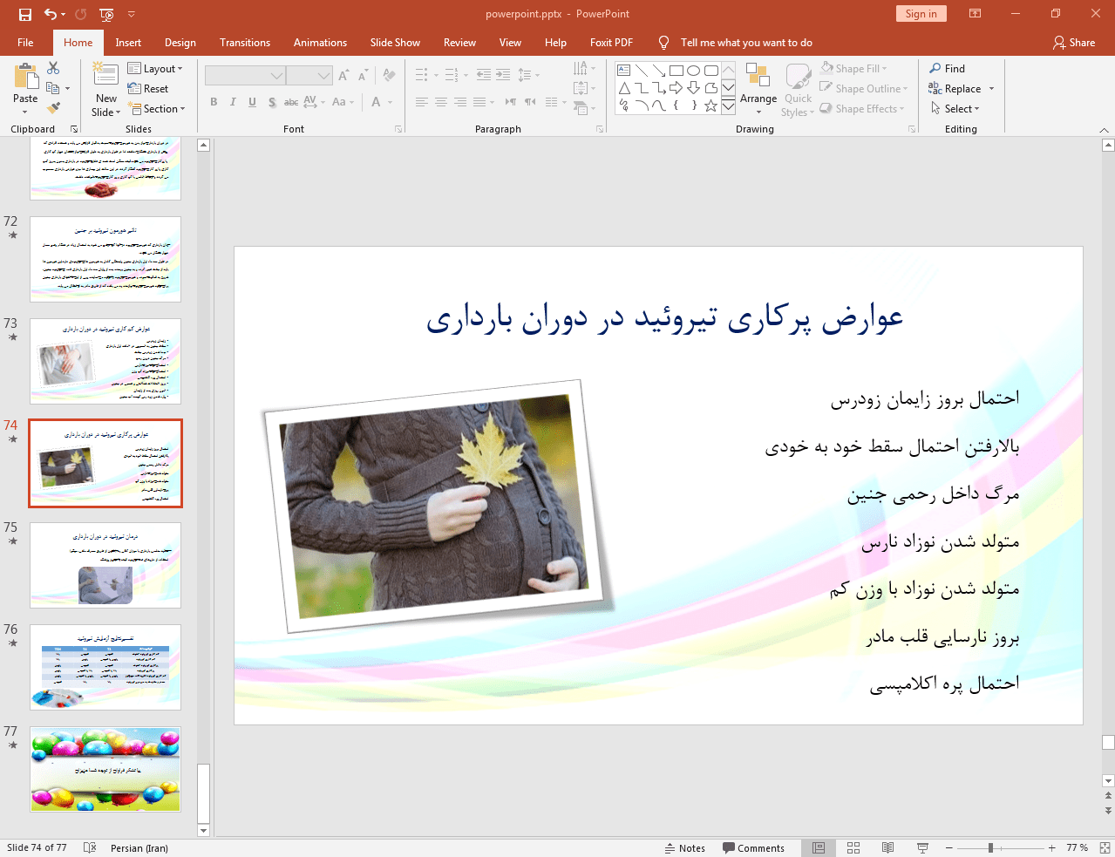Select the star shape in gallery
This screenshot has width=1115, height=857.
click(711, 105)
